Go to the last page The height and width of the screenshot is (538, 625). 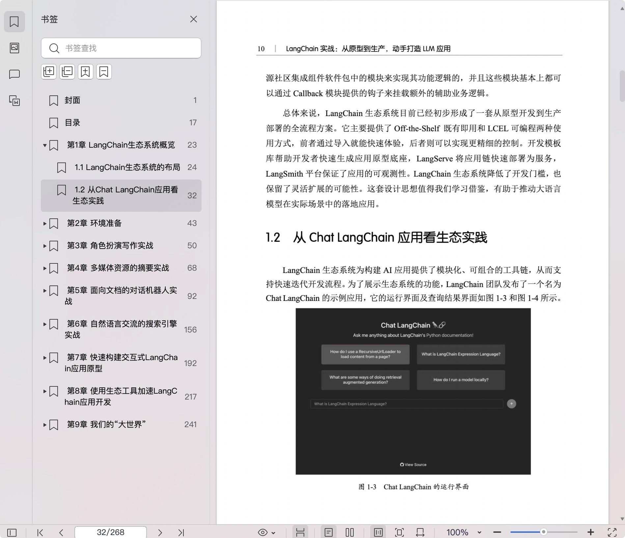(181, 532)
